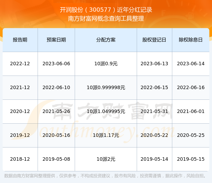Viewport: 212px width, 183px height.
Task: Click the 2023-06-13 registration date
Action: (x=154, y=64)
